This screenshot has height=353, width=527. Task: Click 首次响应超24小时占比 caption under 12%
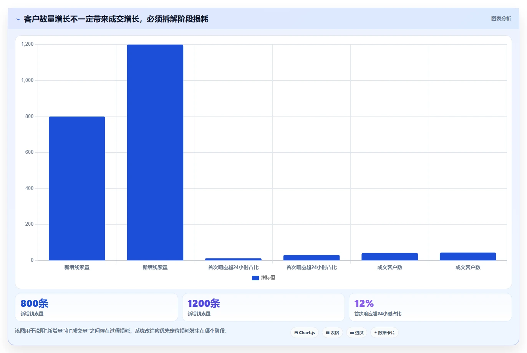(378, 314)
